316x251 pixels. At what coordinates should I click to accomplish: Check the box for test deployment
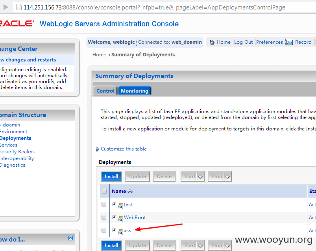(x=104, y=204)
